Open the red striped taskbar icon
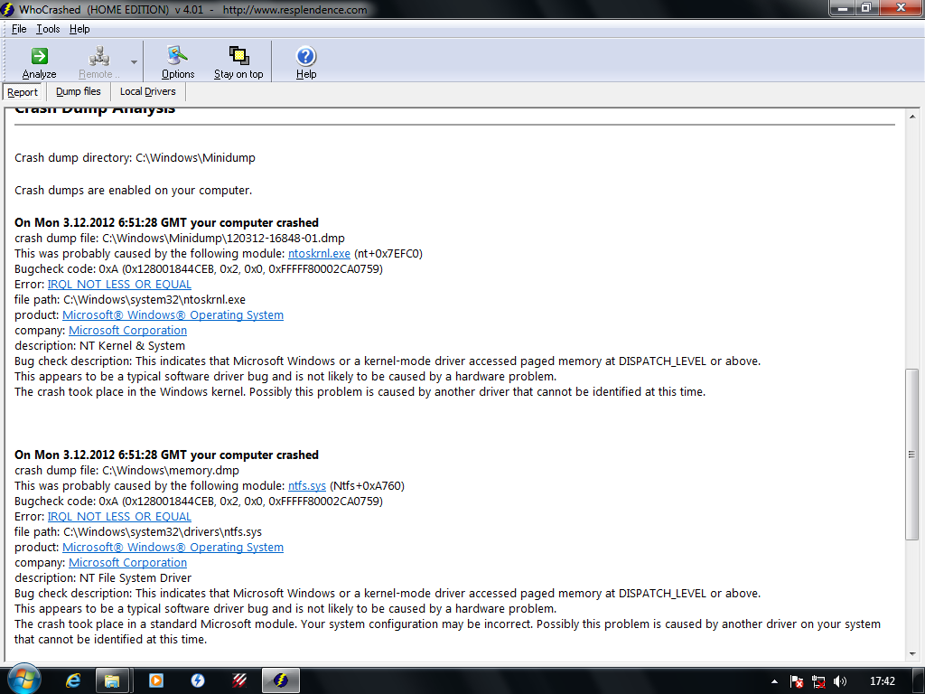The height and width of the screenshot is (694, 925). coord(238,680)
